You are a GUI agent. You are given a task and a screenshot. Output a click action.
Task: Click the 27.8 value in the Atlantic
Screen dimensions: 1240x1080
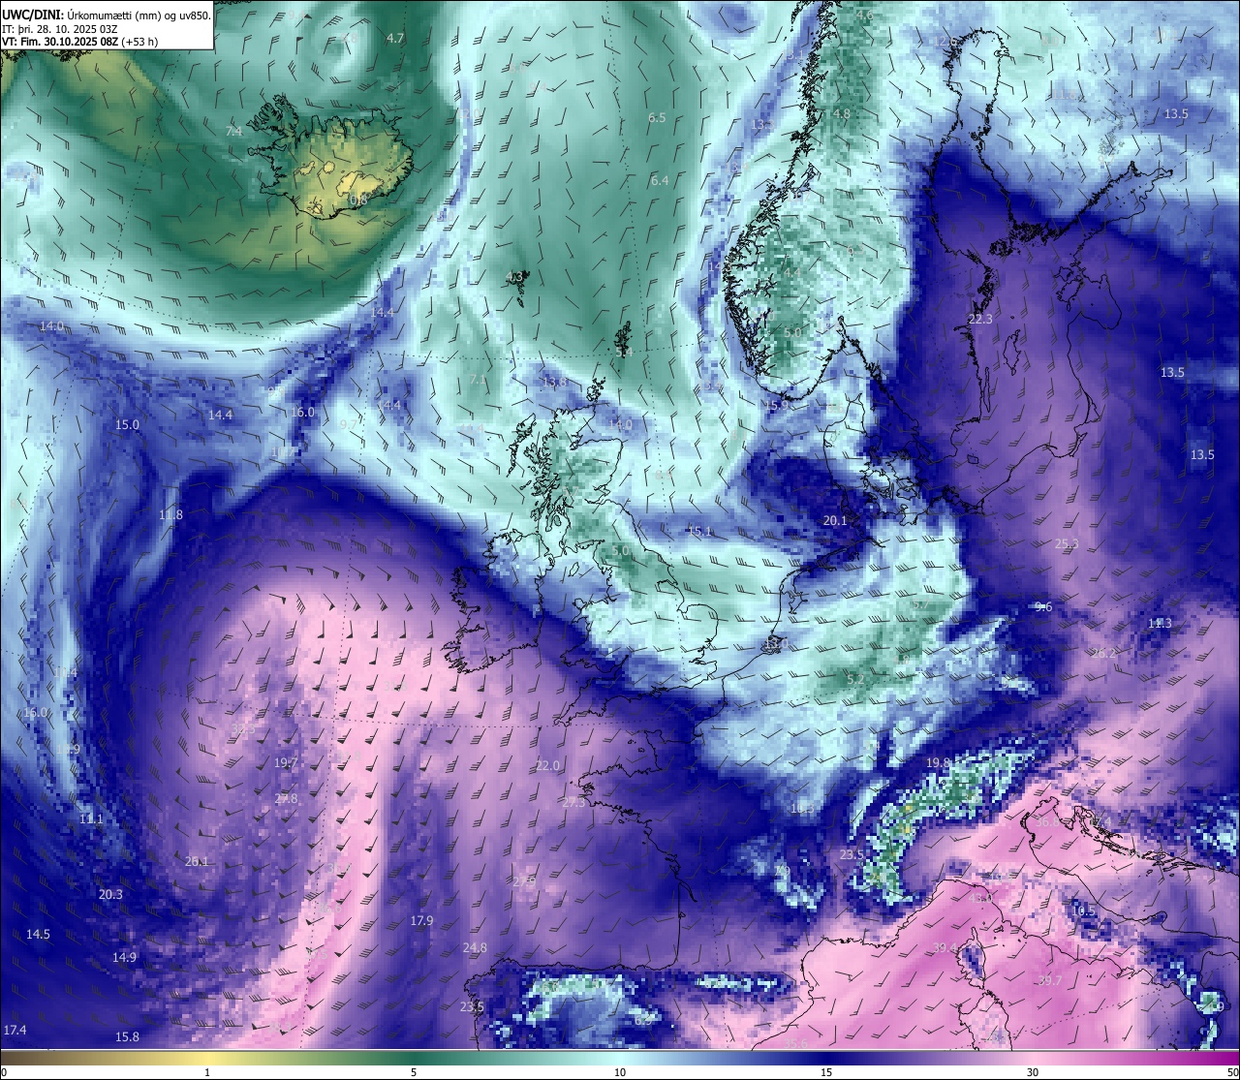tap(286, 799)
